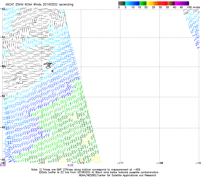Click the purple '9:20' time near -174
Image resolution: width=201 pixels, height=177 pixels.
(x=70, y=165)
